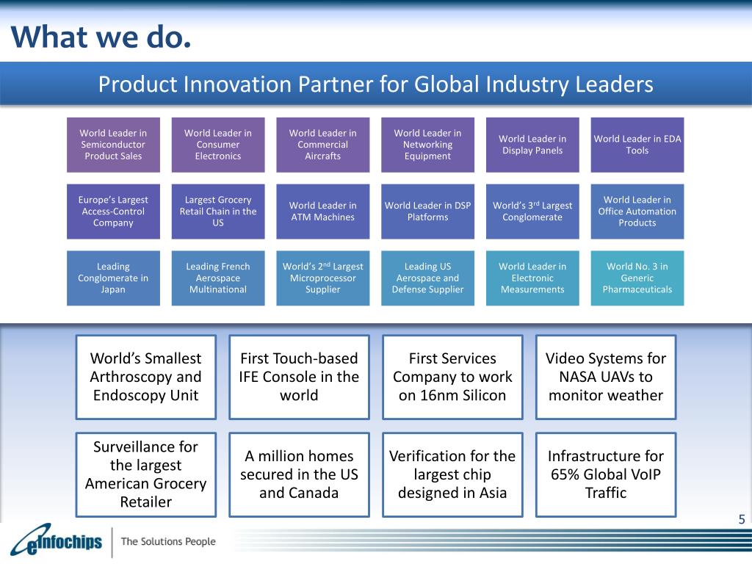Select 'World's Smallest Arthroscopy and Endoscopy Unit' box

point(146,377)
